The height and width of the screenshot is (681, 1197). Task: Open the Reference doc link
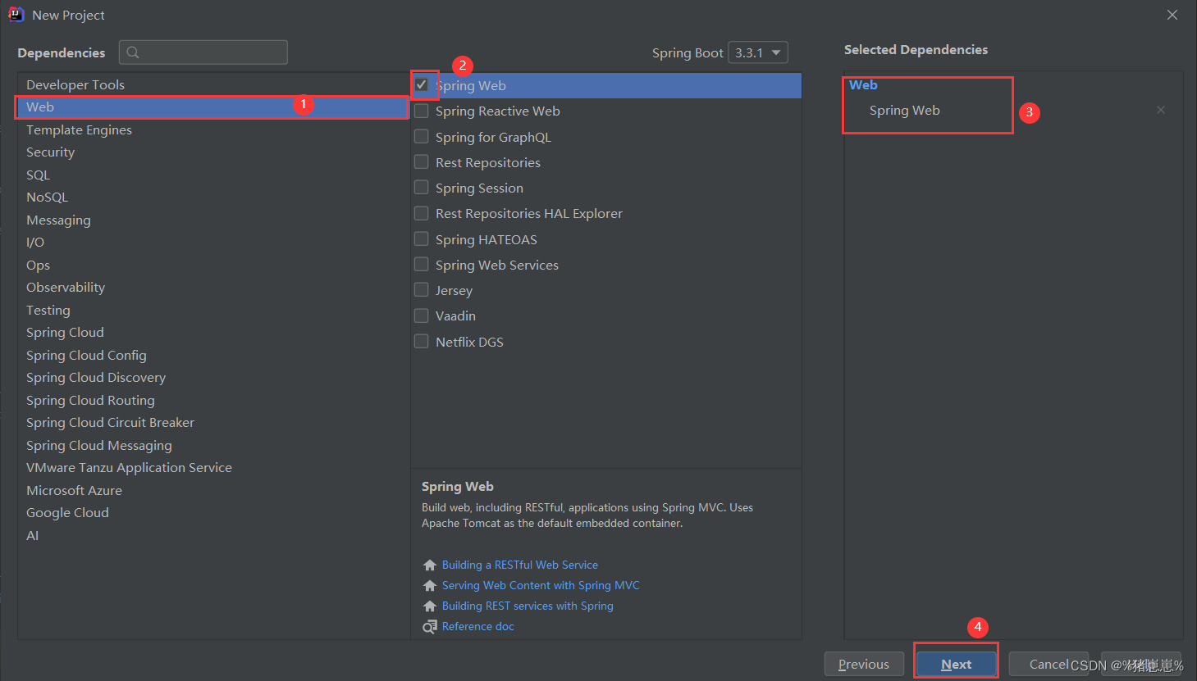coord(478,627)
